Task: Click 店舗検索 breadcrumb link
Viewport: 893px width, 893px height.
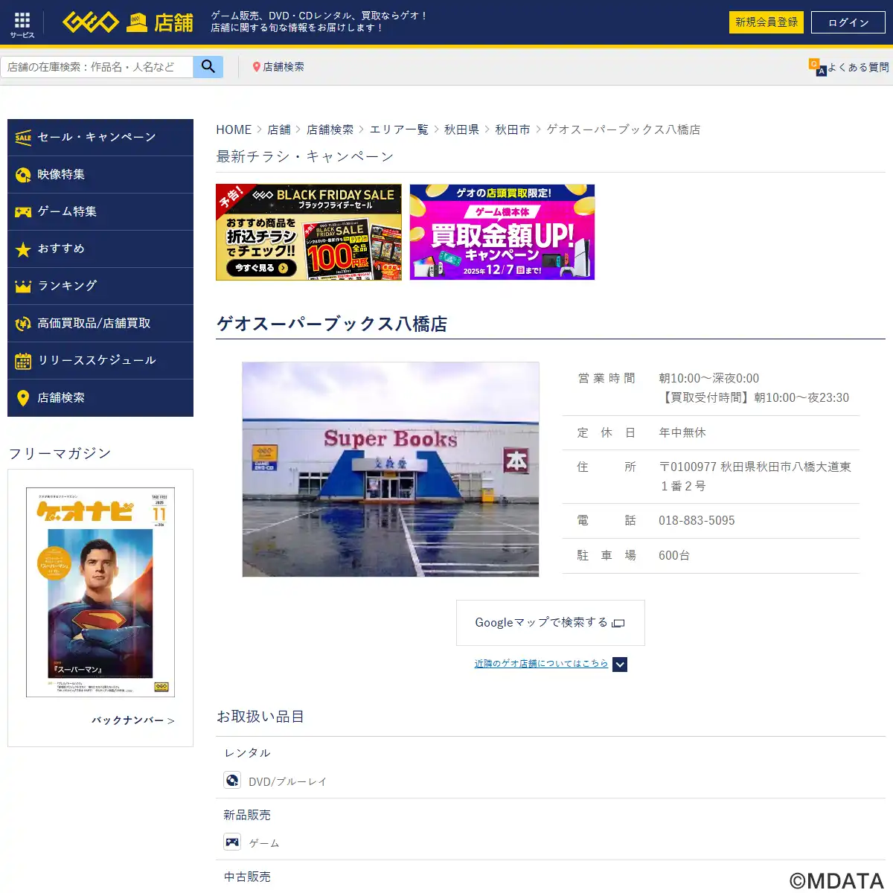Action: 330,129
